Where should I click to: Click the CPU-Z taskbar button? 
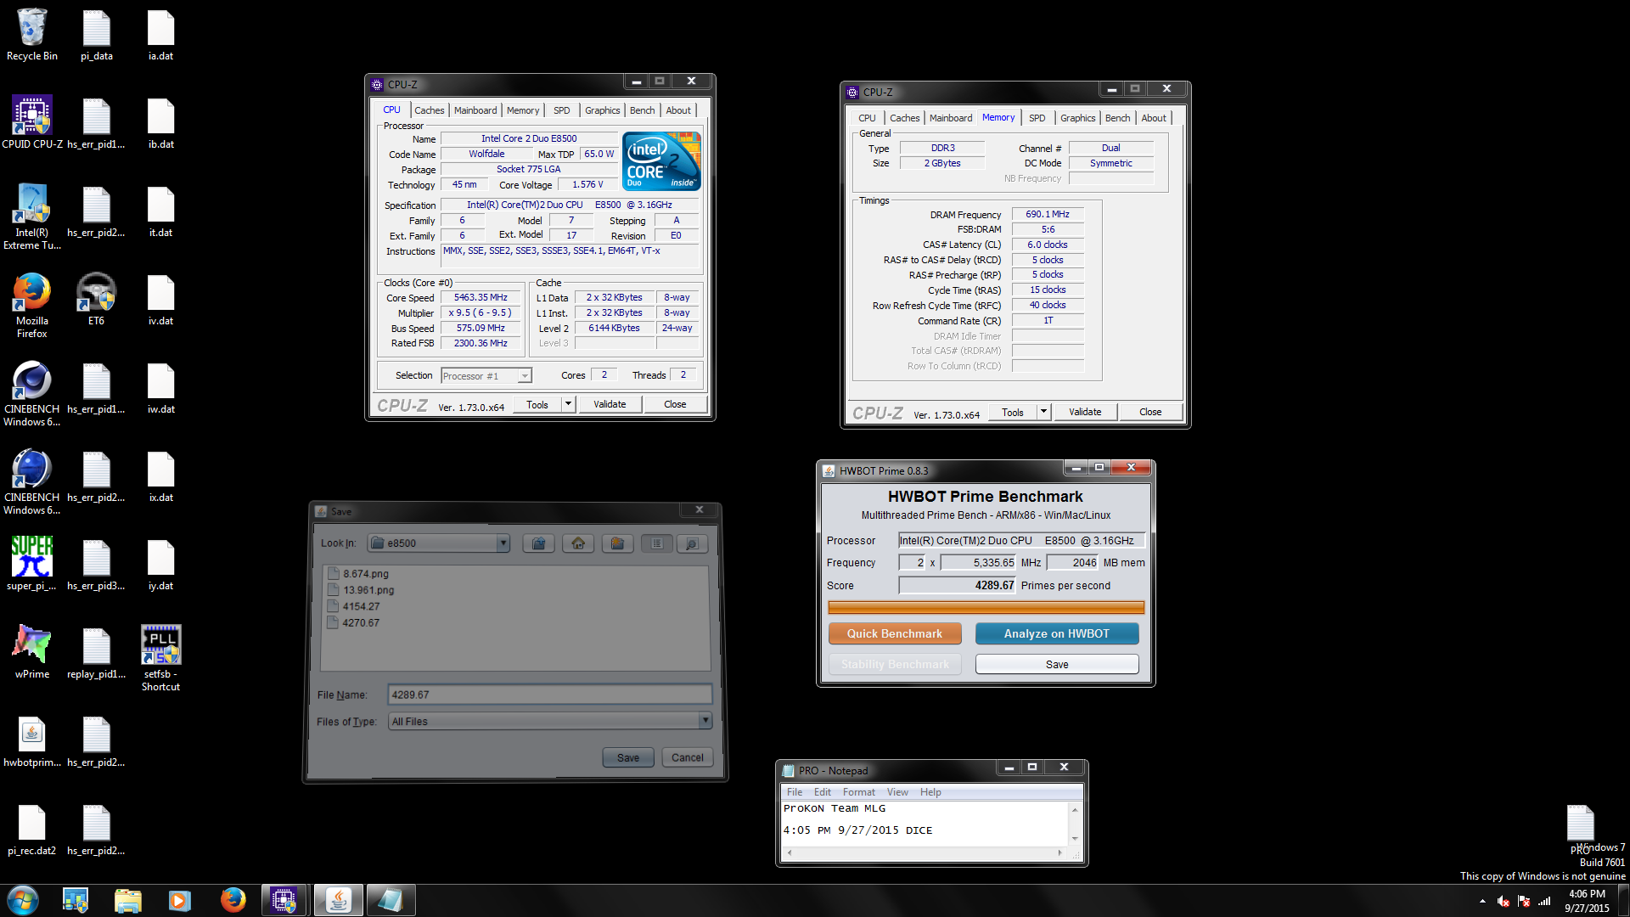tap(284, 900)
